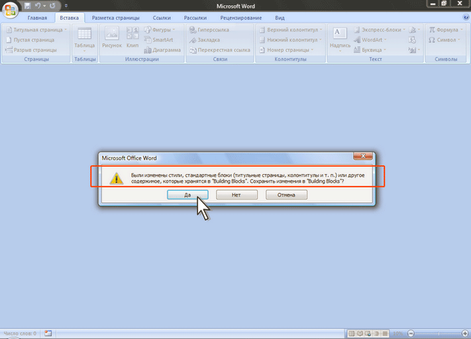Insert a Диаграмма chart
Image resolution: width=471 pixels, height=339 pixels.
162,50
